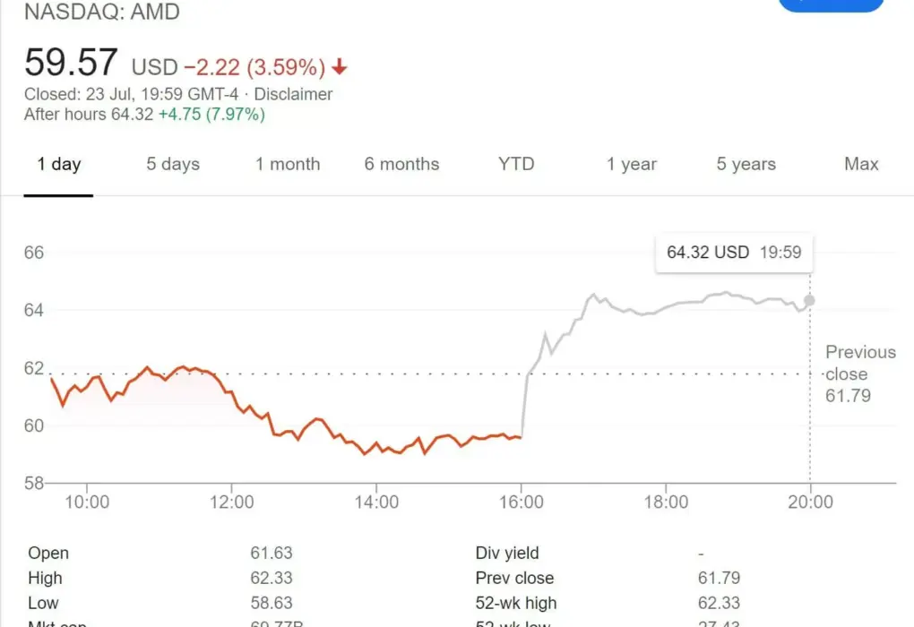Click the 52-wk high value 62.33
This screenshot has height=627, width=914.
point(719,603)
